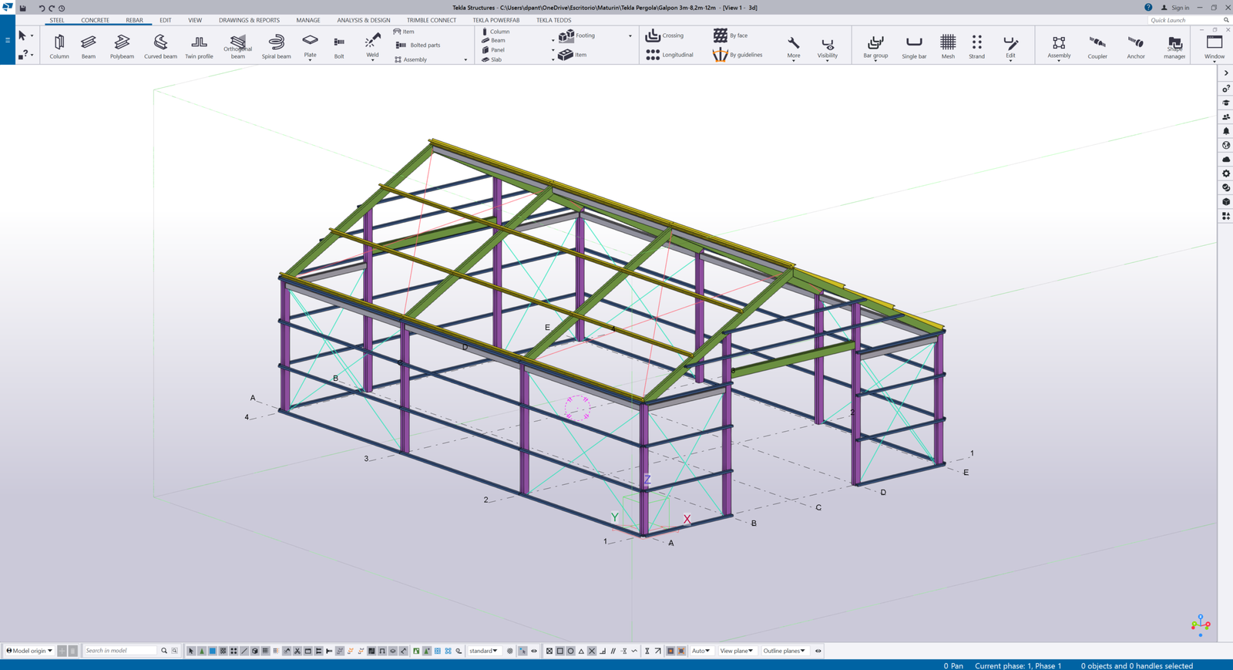The width and height of the screenshot is (1233, 670).
Task: Toggle the eye icon right of the standard dropdown
Action: [x=534, y=651]
